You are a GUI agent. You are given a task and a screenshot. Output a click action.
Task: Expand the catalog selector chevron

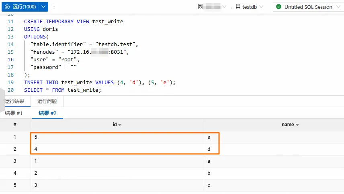pyautogui.click(x=224, y=7)
